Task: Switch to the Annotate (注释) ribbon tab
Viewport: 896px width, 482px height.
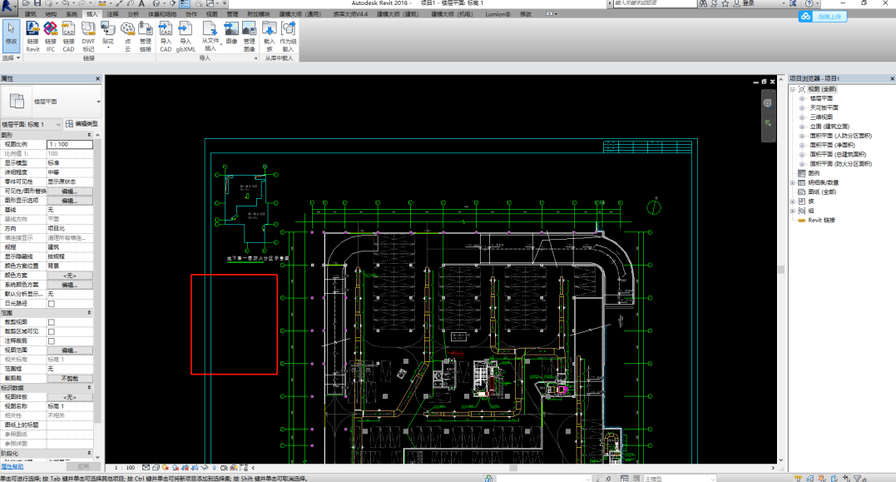Action: click(113, 14)
